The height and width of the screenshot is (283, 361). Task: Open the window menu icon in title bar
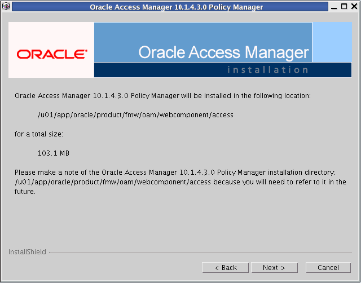click(6, 6)
